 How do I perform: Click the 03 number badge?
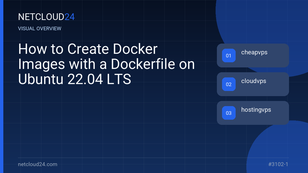(229, 113)
